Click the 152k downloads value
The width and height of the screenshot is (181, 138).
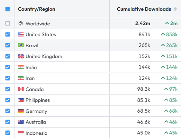click(x=144, y=56)
